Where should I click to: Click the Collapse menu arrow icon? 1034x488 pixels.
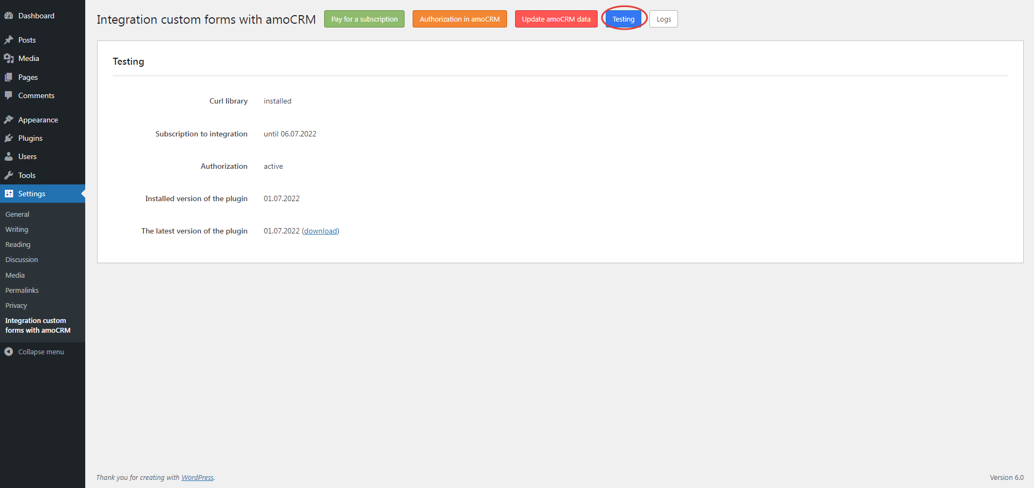click(x=9, y=352)
